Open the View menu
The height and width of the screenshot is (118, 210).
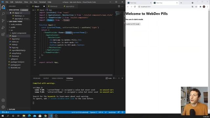pyautogui.click(x=26, y=2)
